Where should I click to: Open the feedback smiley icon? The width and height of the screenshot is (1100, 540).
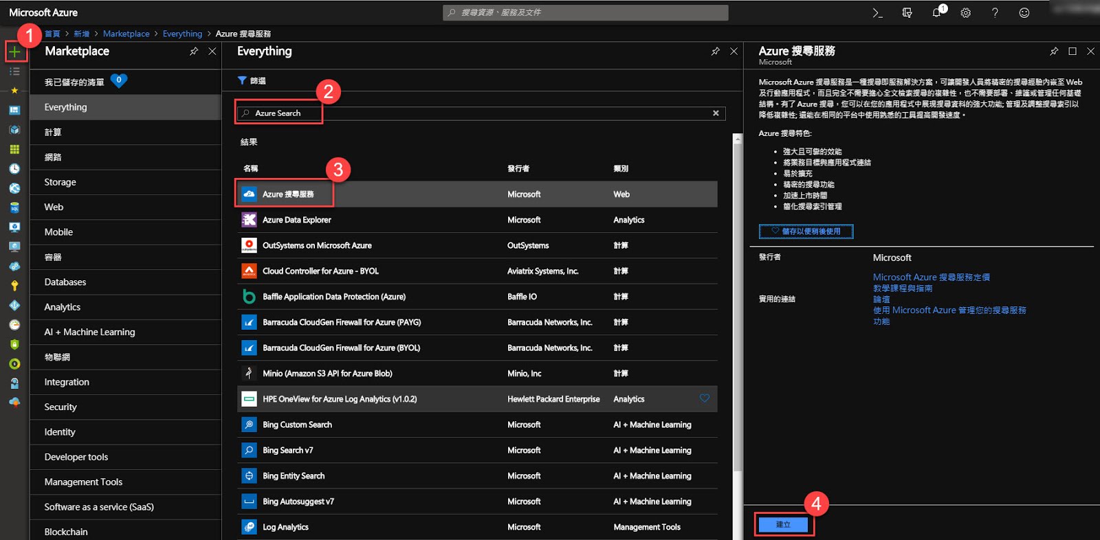pos(1024,12)
